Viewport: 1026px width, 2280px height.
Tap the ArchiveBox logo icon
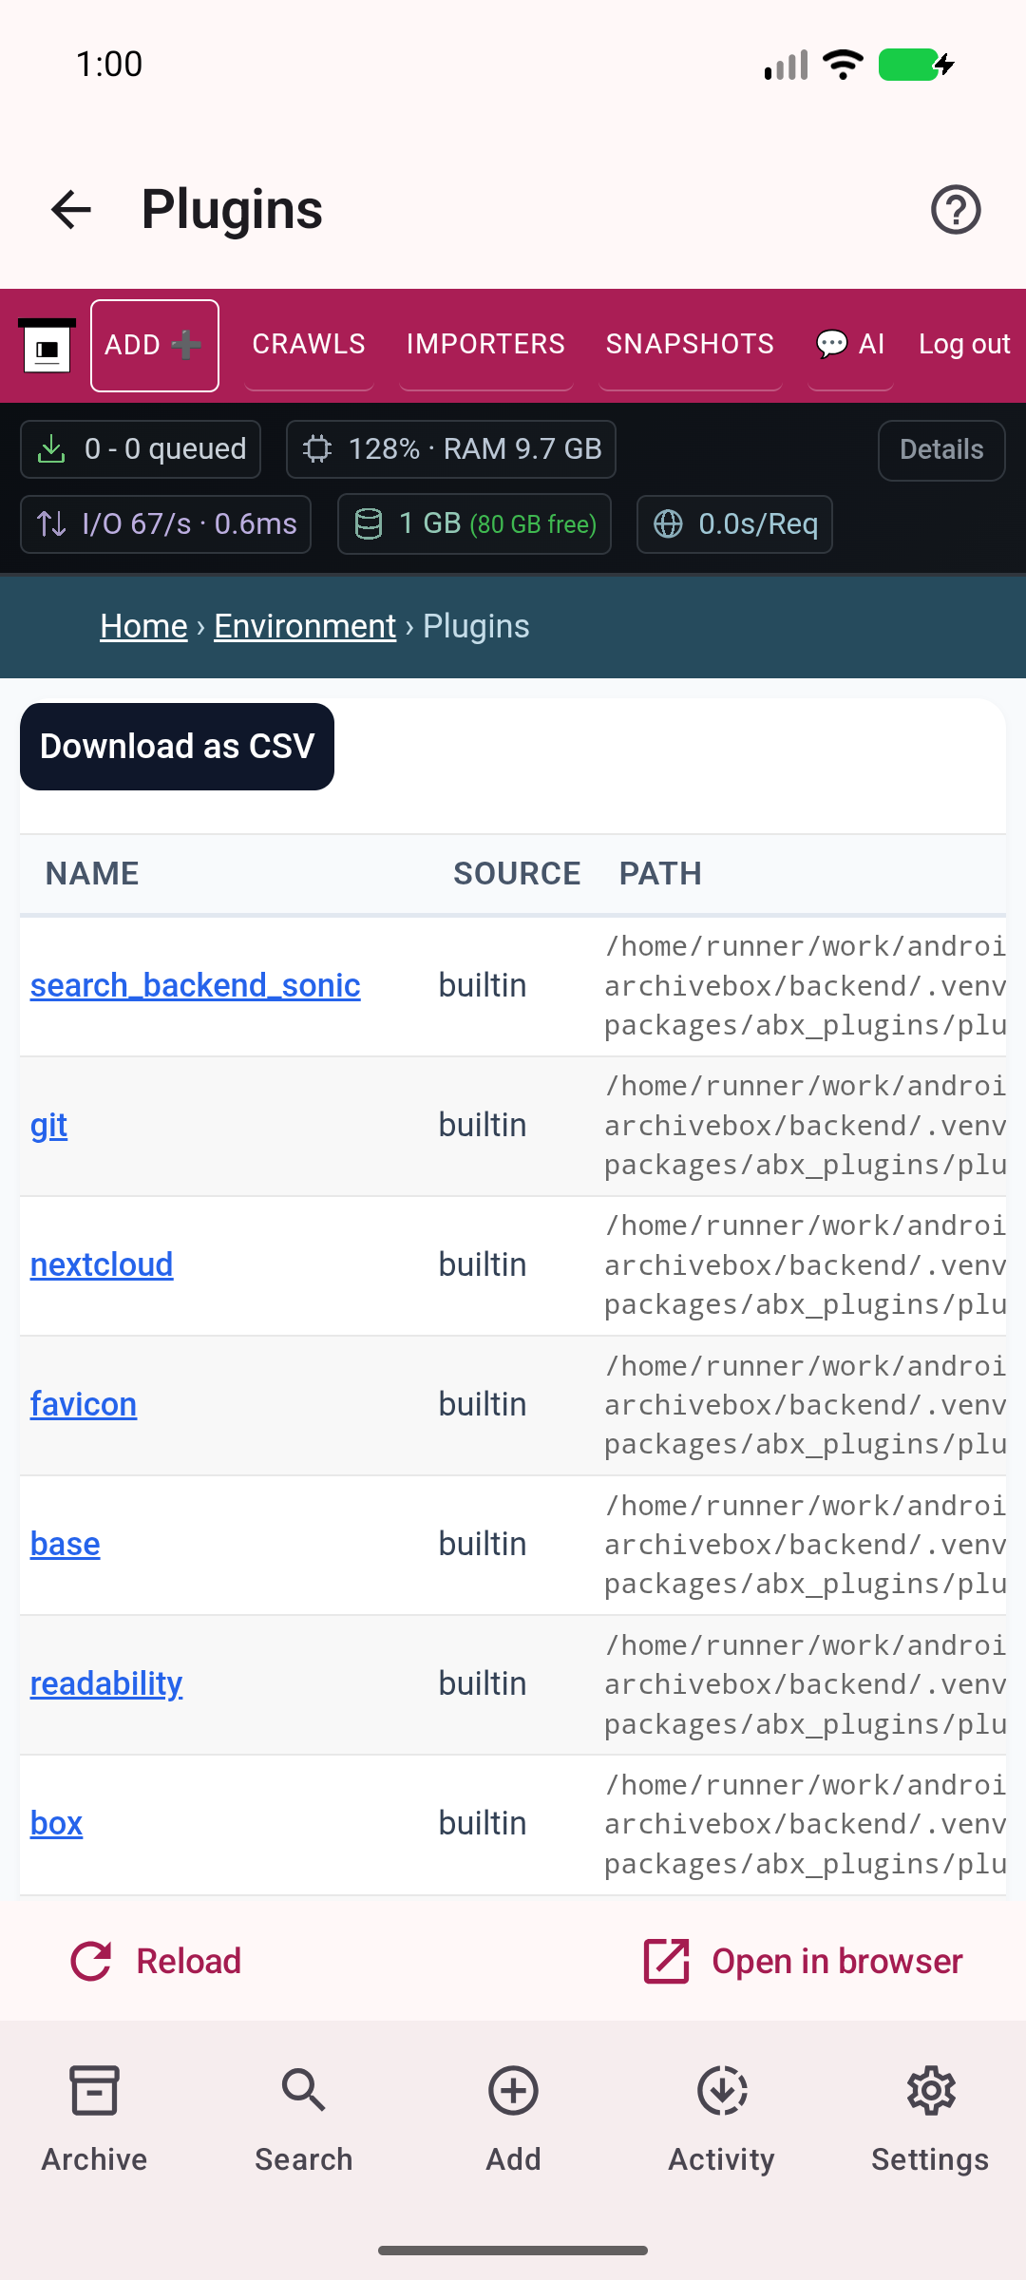47,346
